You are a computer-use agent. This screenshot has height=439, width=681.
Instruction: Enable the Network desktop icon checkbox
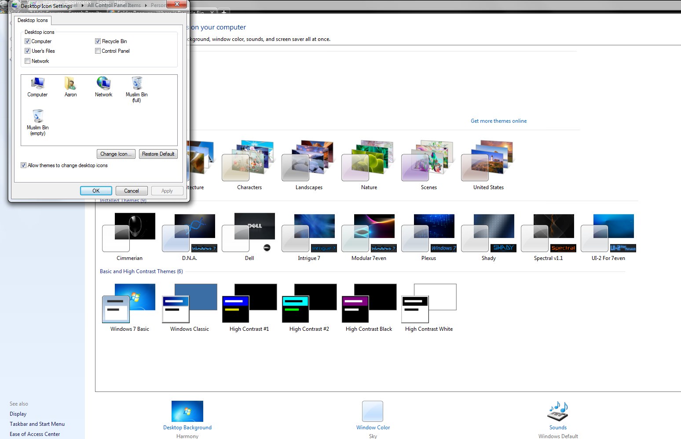coord(27,61)
